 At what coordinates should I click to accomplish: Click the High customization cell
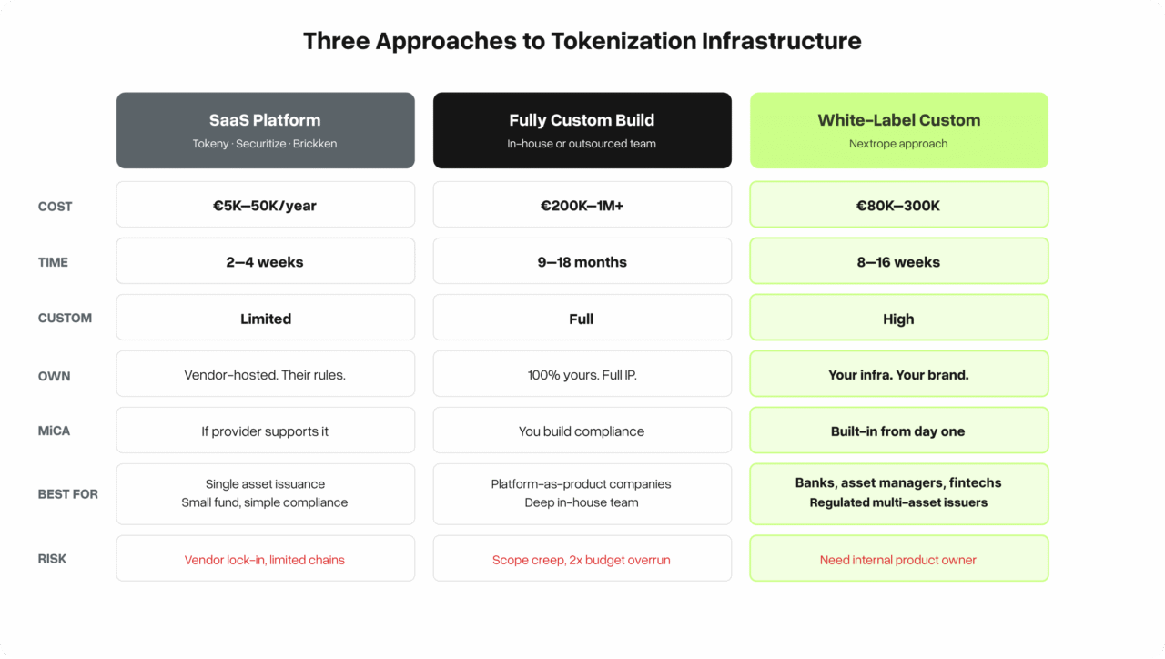pos(898,318)
